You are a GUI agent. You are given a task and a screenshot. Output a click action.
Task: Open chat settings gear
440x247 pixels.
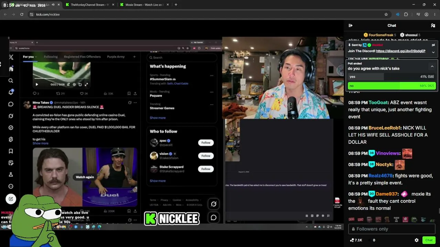[x=417, y=240]
